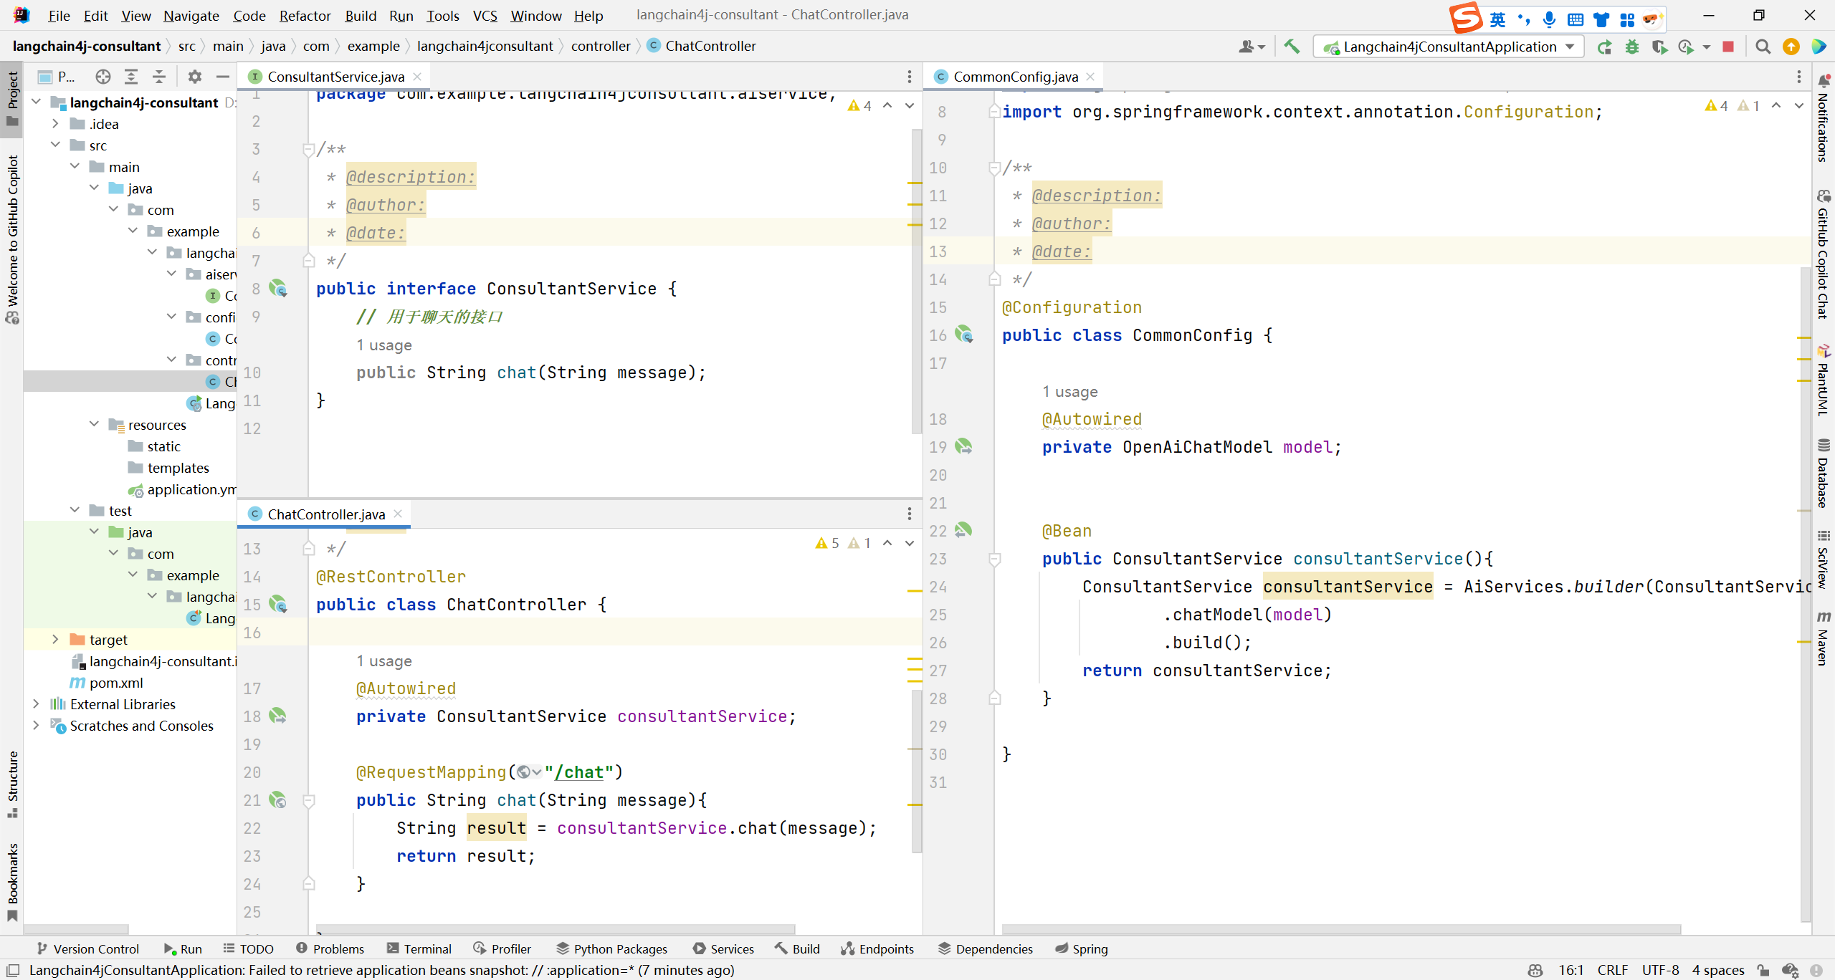Expand the target folder

click(55, 640)
